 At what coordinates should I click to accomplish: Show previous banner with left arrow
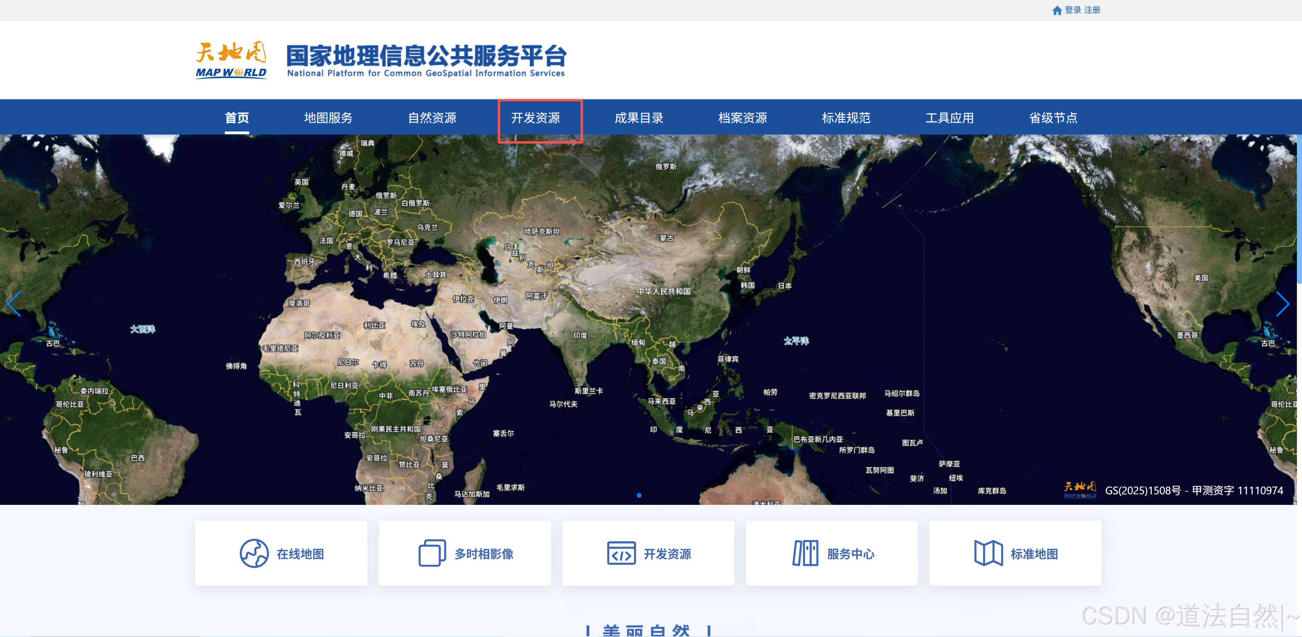point(14,304)
